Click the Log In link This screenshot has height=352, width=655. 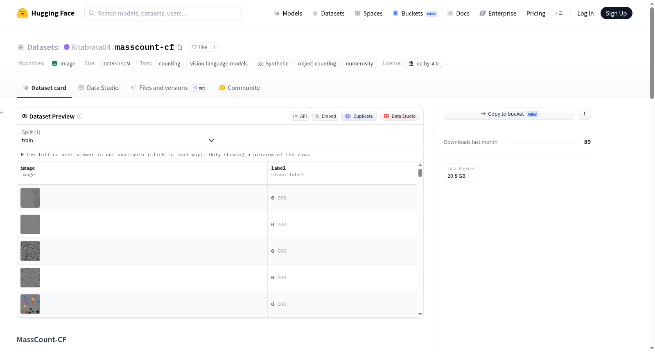[x=585, y=13]
